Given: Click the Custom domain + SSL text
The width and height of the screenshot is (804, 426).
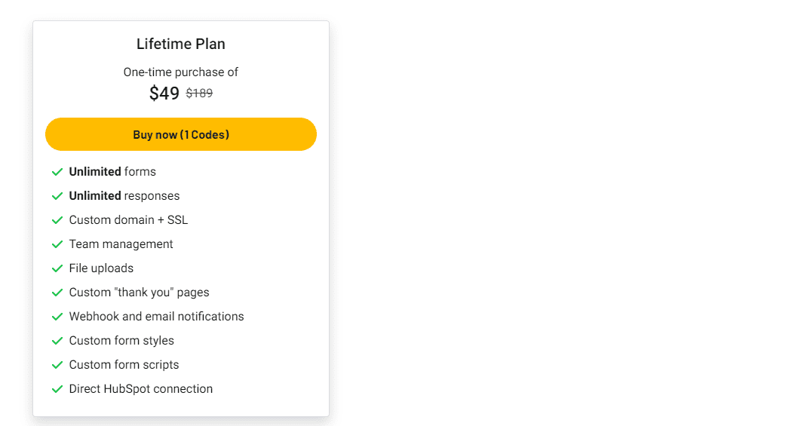Looking at the screenshot, I should pyautogui.click(x=128, y=220).
